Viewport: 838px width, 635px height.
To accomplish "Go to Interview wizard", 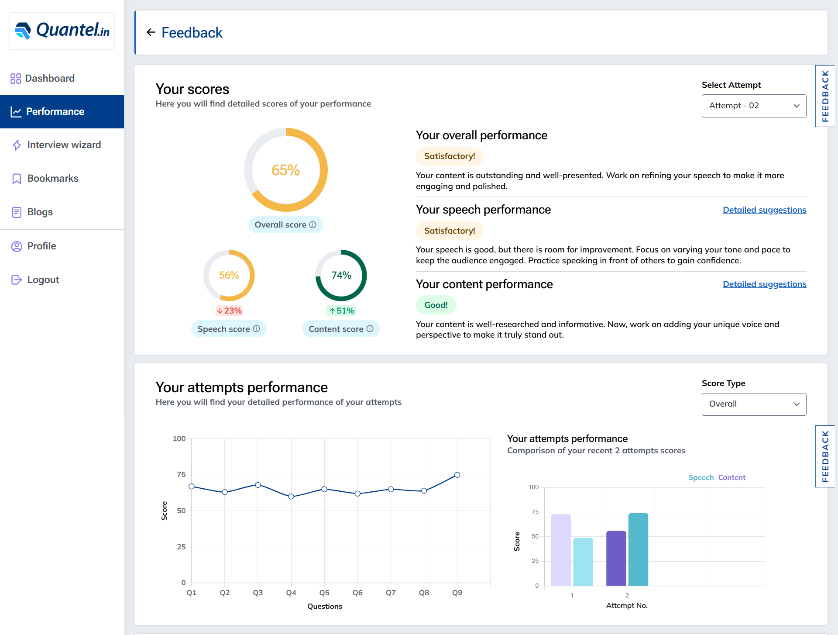I will [62, 145].
